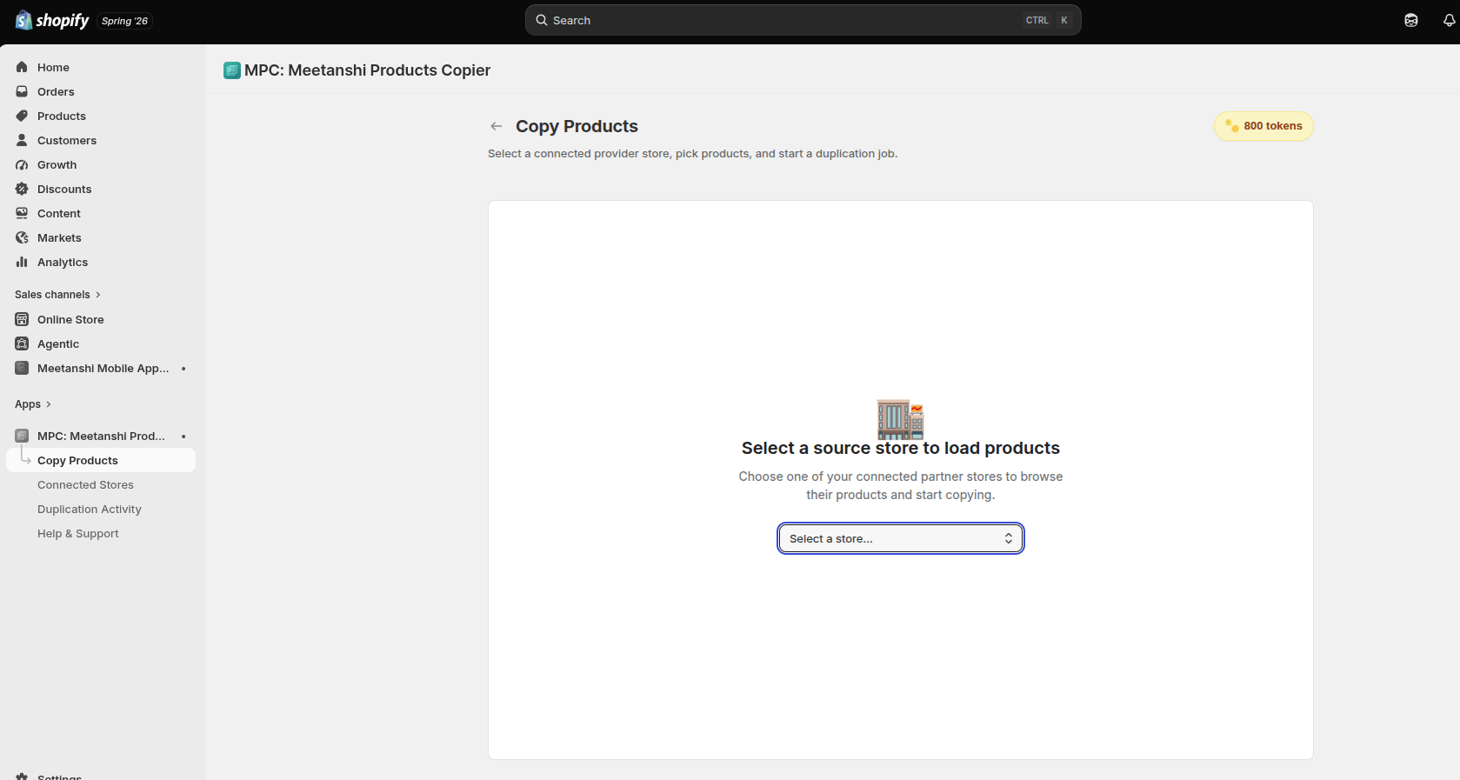The width and height of the screenshot is (1460, 780).
Task: Click the CTRL K shortcut hint
Action: click(1048, 20)
